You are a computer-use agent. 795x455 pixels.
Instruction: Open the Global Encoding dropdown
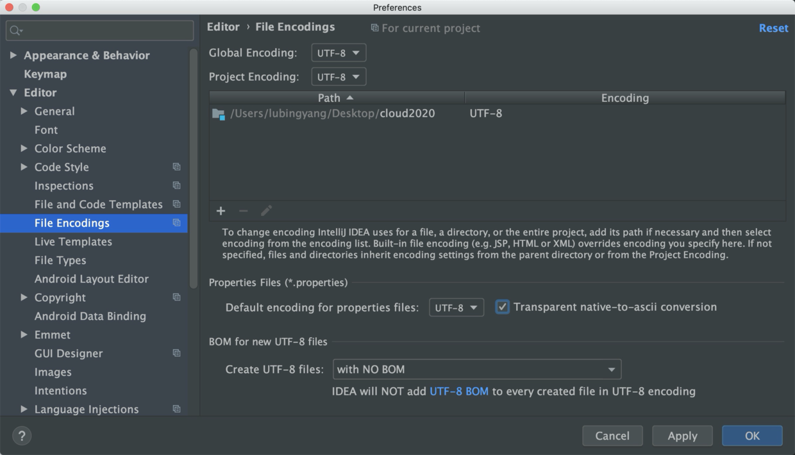coord(339,53)
